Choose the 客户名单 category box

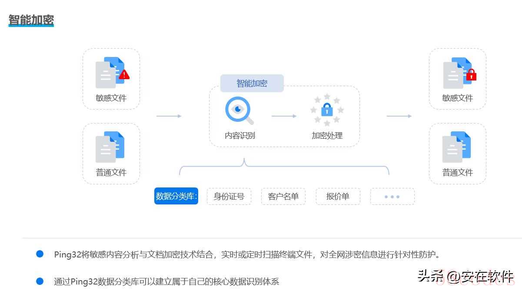tap(283, 196)
